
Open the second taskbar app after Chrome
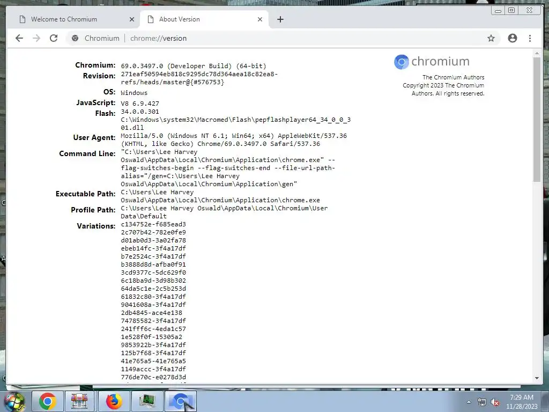80,401
